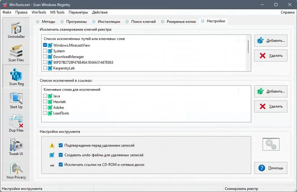Click the Помощь help button
The height and width of the screenshot is (192, 297).
click(x=271, y=168)
